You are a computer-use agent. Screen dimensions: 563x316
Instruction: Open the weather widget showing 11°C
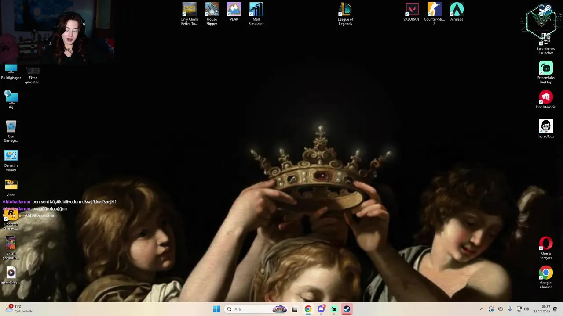(x=19, y=309)
